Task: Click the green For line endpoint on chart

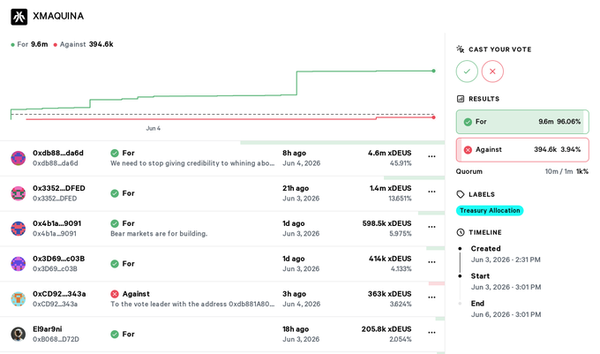Action: (x=433, y=71)
